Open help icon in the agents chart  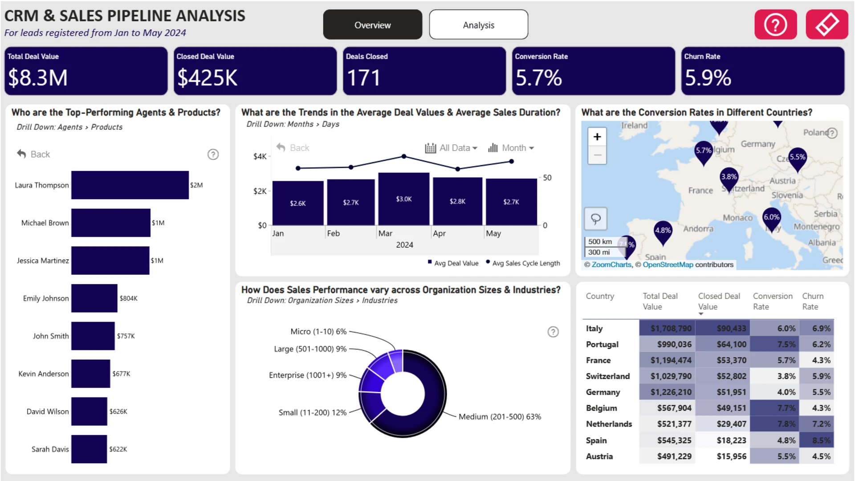coord(213,155)
